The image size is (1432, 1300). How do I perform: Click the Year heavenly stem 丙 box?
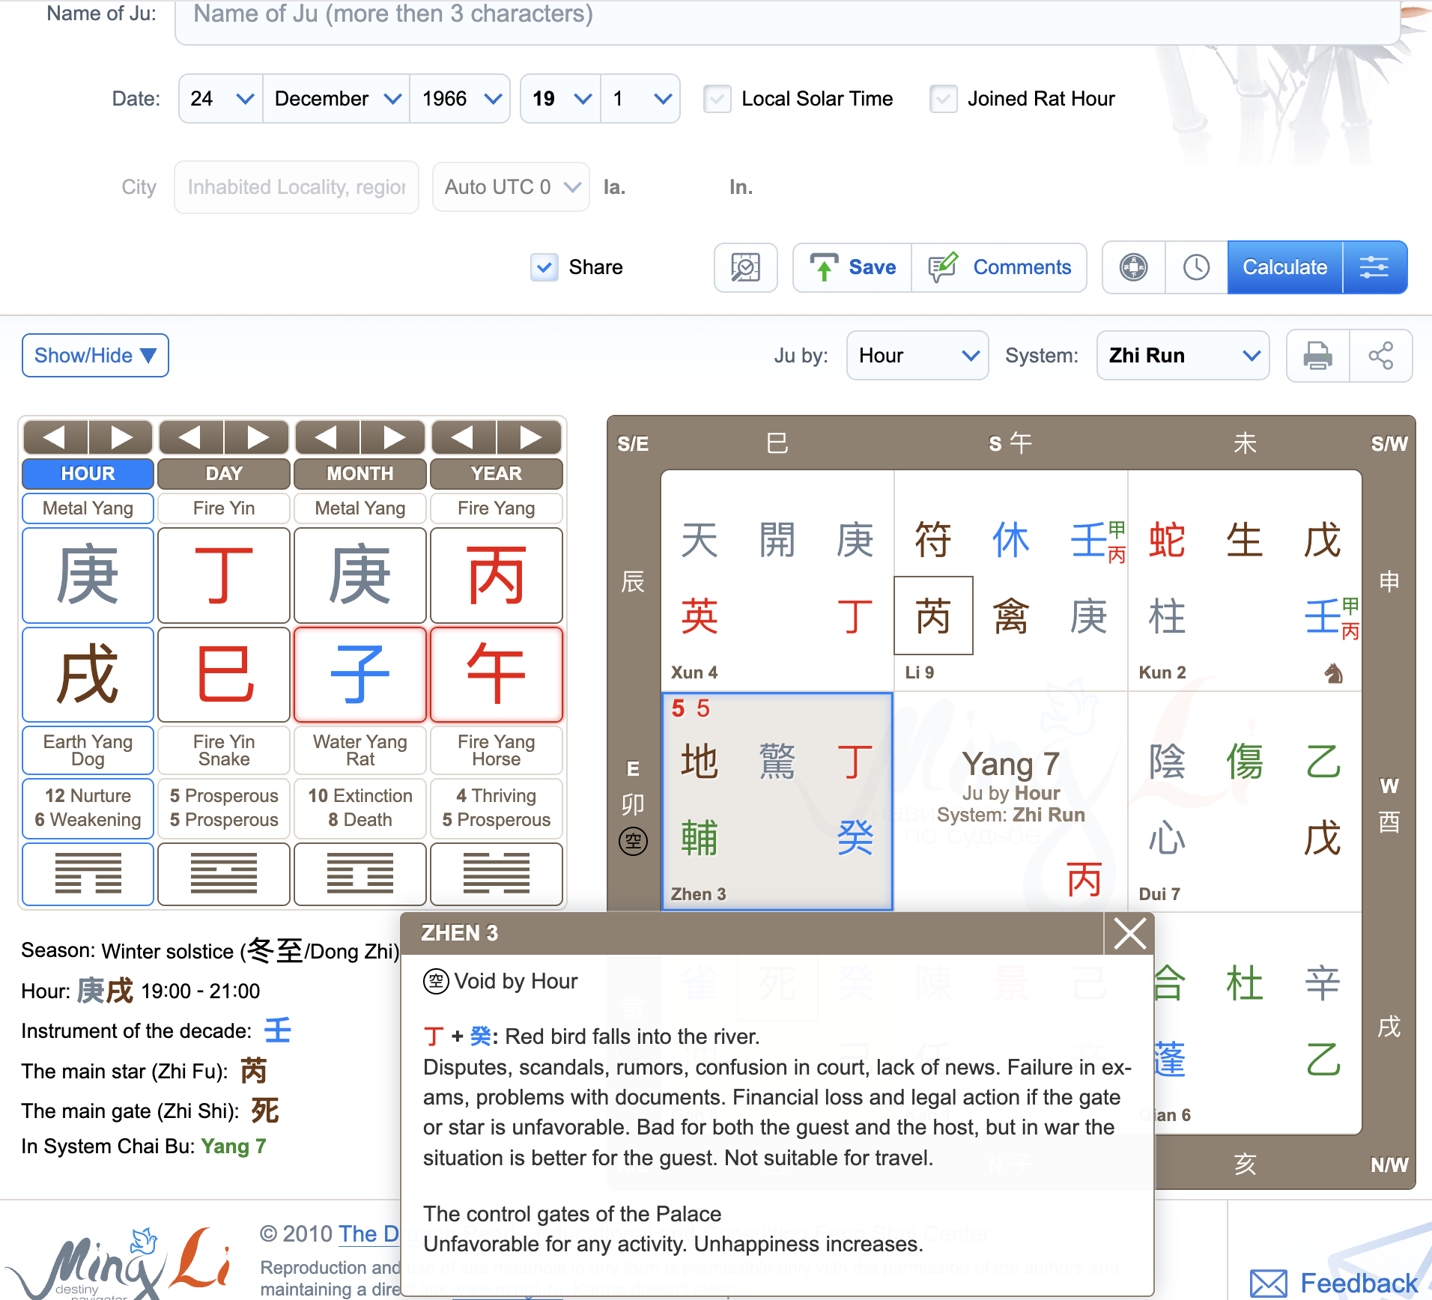[497, 576]
